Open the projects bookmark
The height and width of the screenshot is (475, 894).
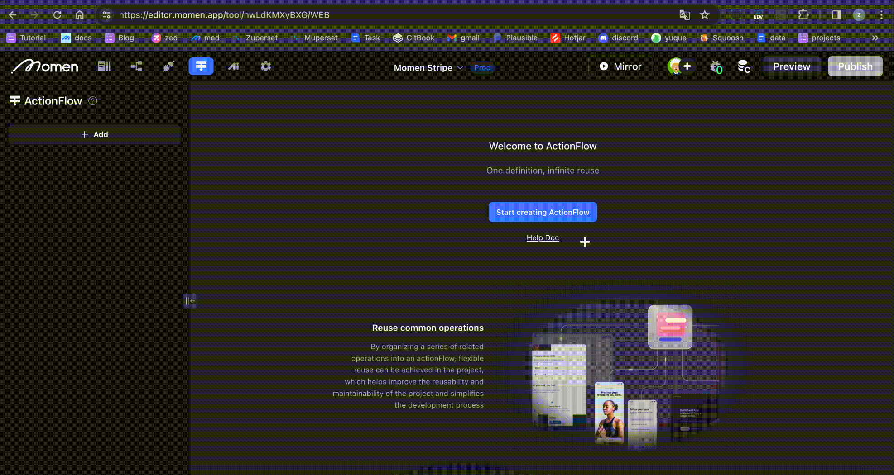click(x=819, y=38)
